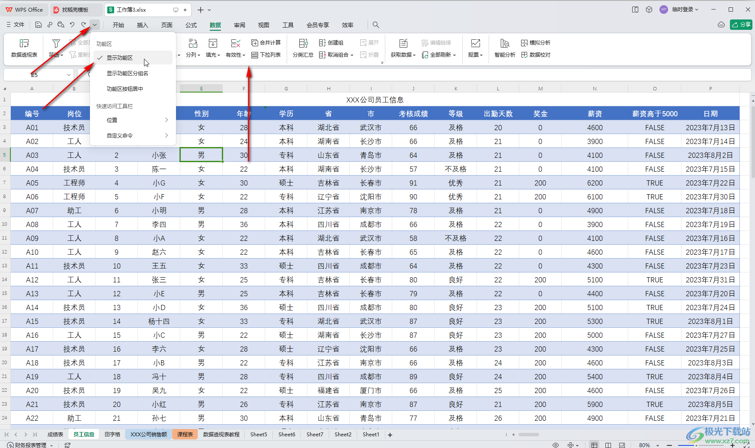Click the eye protection mode icon in status bar

click(556, 445)
